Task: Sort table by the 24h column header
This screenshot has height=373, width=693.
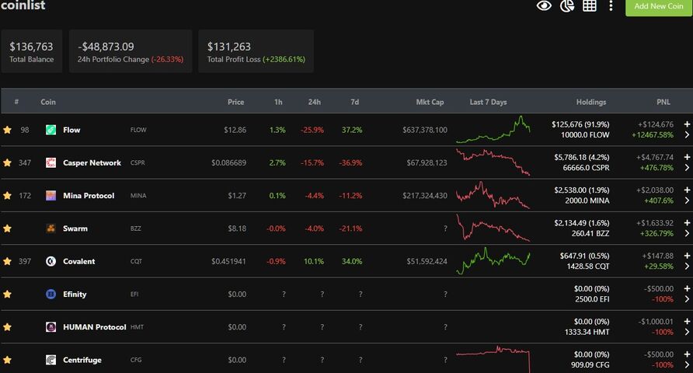Action: (314, 102)
